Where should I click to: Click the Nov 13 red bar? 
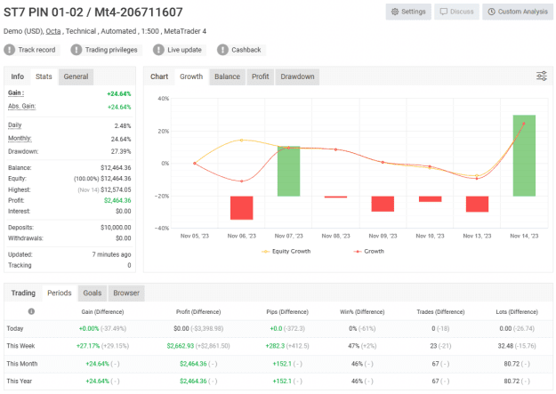tap(477, 204)
